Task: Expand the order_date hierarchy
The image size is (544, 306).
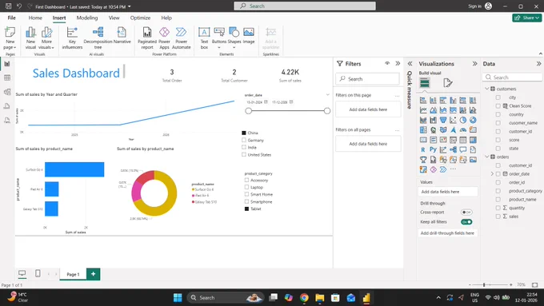Action: click(x=492, y=173)
